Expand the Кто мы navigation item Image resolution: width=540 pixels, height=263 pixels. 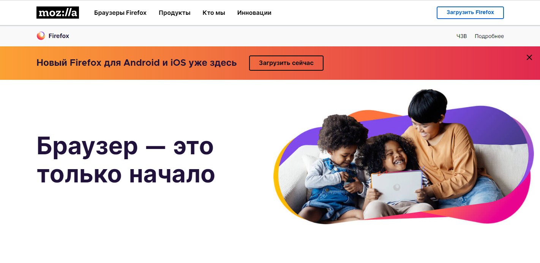pyautogui.click(x=214, y=13)
